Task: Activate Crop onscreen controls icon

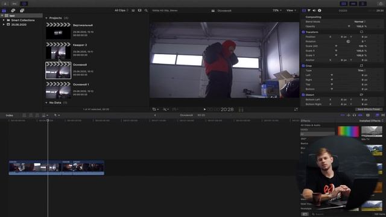Action: tap(361, 66)
